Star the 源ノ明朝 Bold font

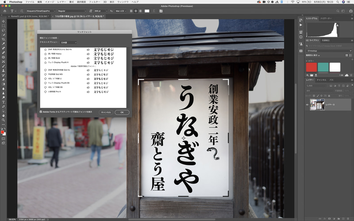(46, 58)
